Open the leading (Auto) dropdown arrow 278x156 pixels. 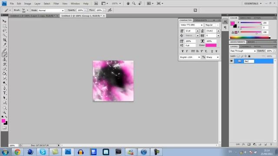(218, 31)
